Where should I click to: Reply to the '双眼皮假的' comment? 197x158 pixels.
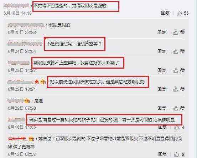(162, 33)
